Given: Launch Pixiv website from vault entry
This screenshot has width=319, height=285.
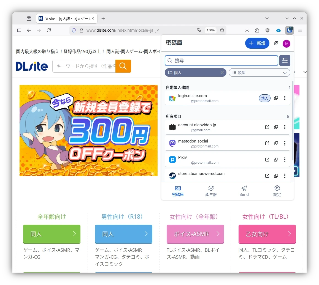Looking at the screenshot, I should pyautogui.click(x=267, y=160).
